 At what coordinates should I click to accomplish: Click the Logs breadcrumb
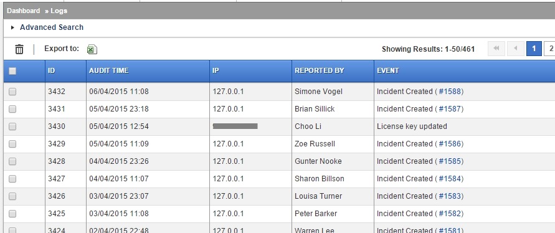59,11
